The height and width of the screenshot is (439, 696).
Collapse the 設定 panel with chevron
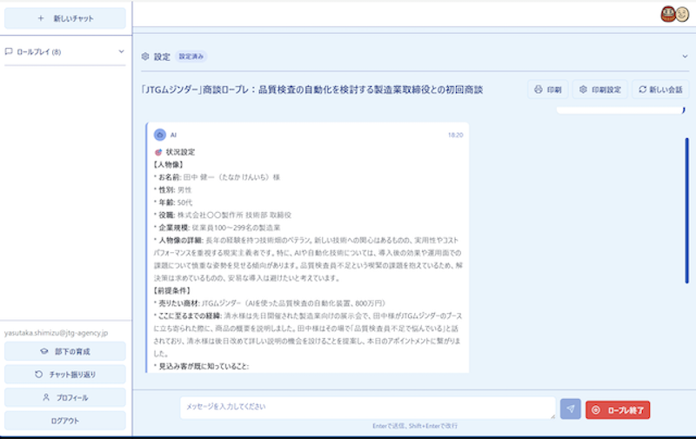pos(685,57)
